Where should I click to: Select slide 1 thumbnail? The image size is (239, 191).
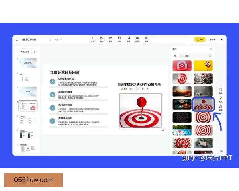[x=28, y=63]
